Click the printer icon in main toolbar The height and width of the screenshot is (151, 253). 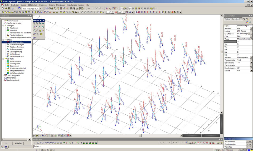[71, 8]
